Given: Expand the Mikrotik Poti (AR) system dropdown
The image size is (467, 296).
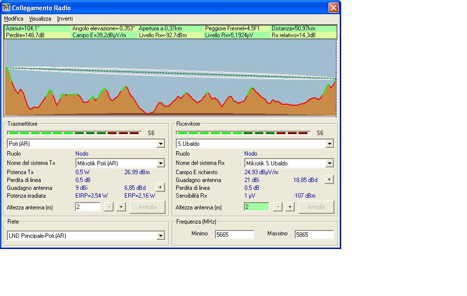Looking at the screenshot, I should click(x=161, y=163).
